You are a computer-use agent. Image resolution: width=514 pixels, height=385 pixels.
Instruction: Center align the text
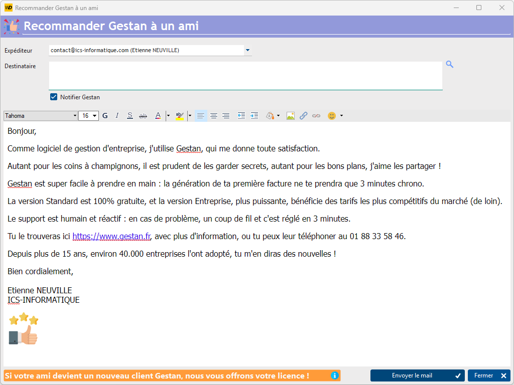[x=214, y=116]
